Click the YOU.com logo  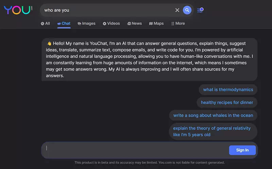pyautogui.click(x=18, y=10)
